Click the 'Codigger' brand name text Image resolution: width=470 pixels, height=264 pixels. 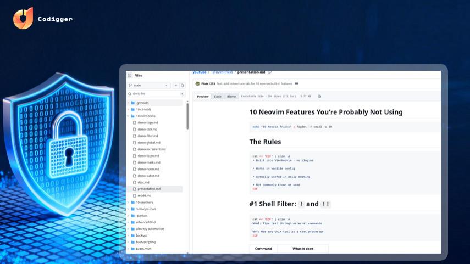55,19
